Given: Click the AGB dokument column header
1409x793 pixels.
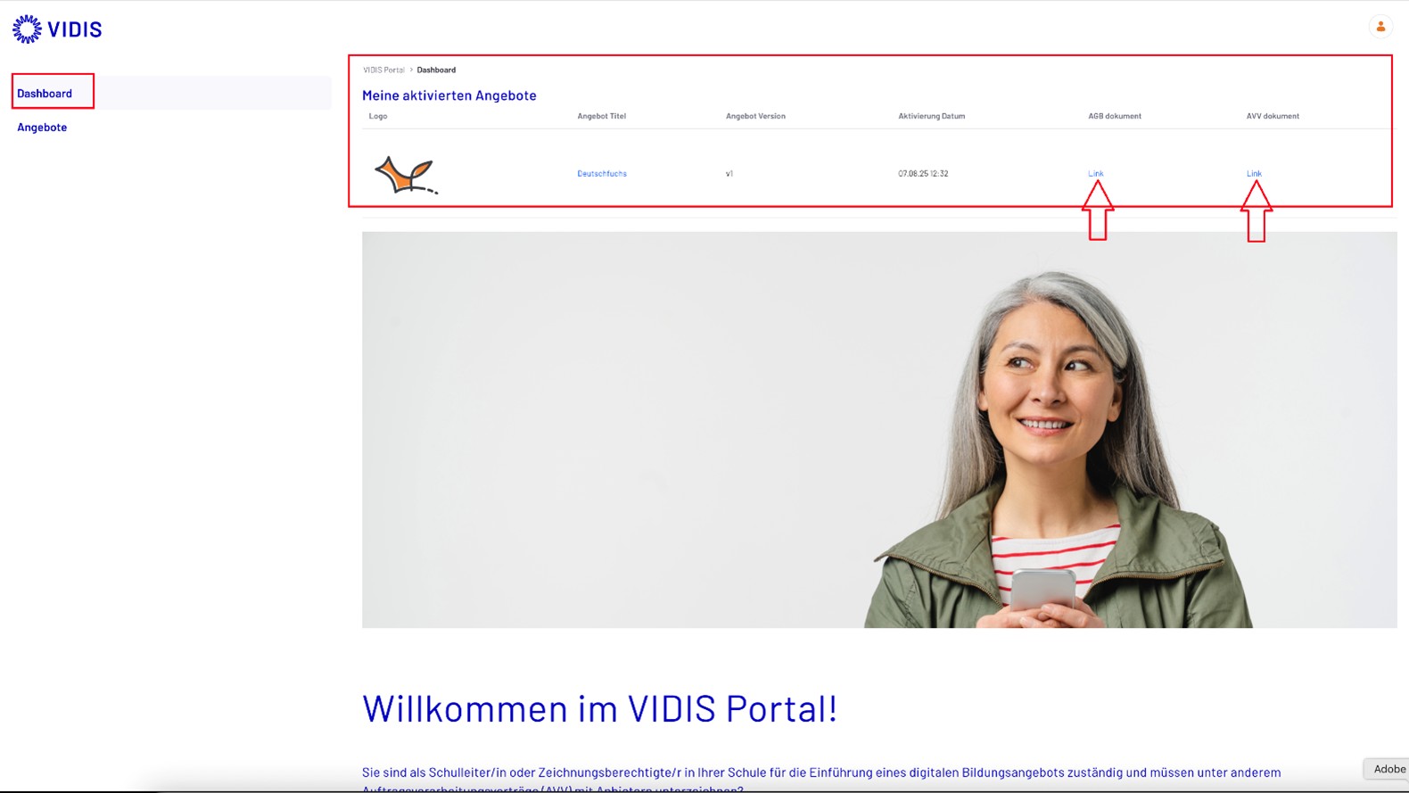Looking at the screenshot, I should point(1115,116).
